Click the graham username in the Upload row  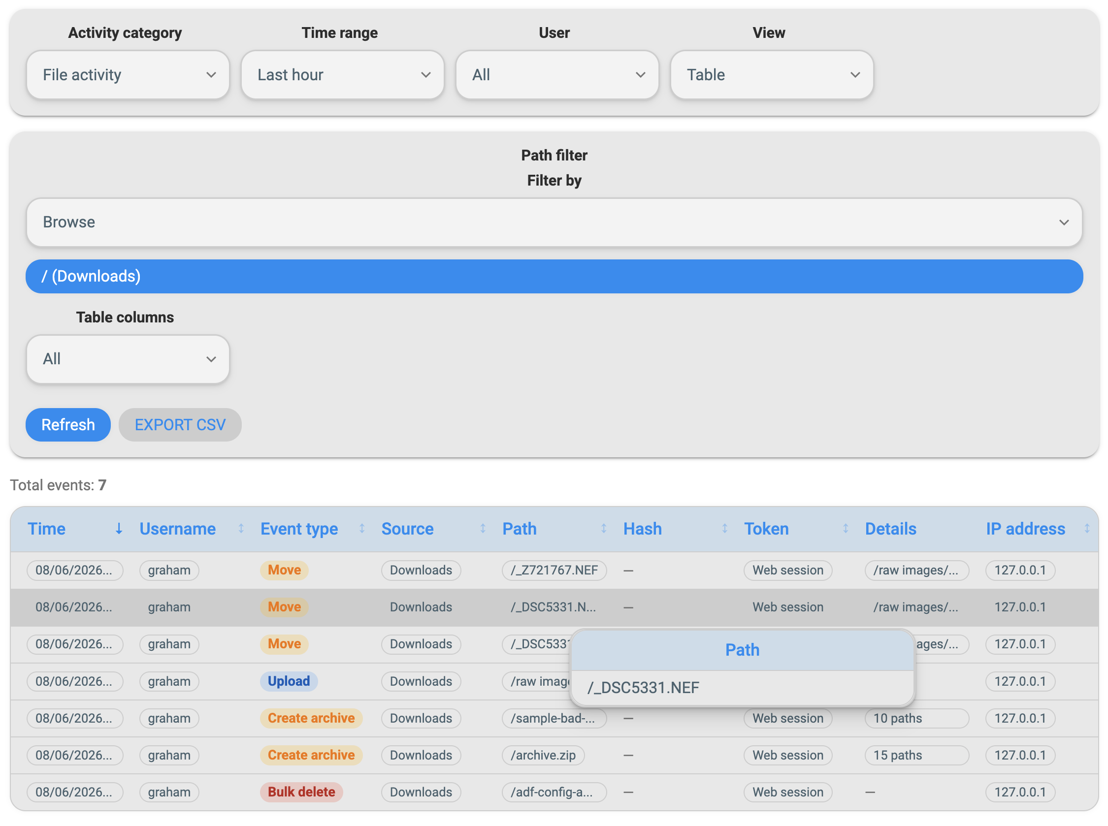169,681
